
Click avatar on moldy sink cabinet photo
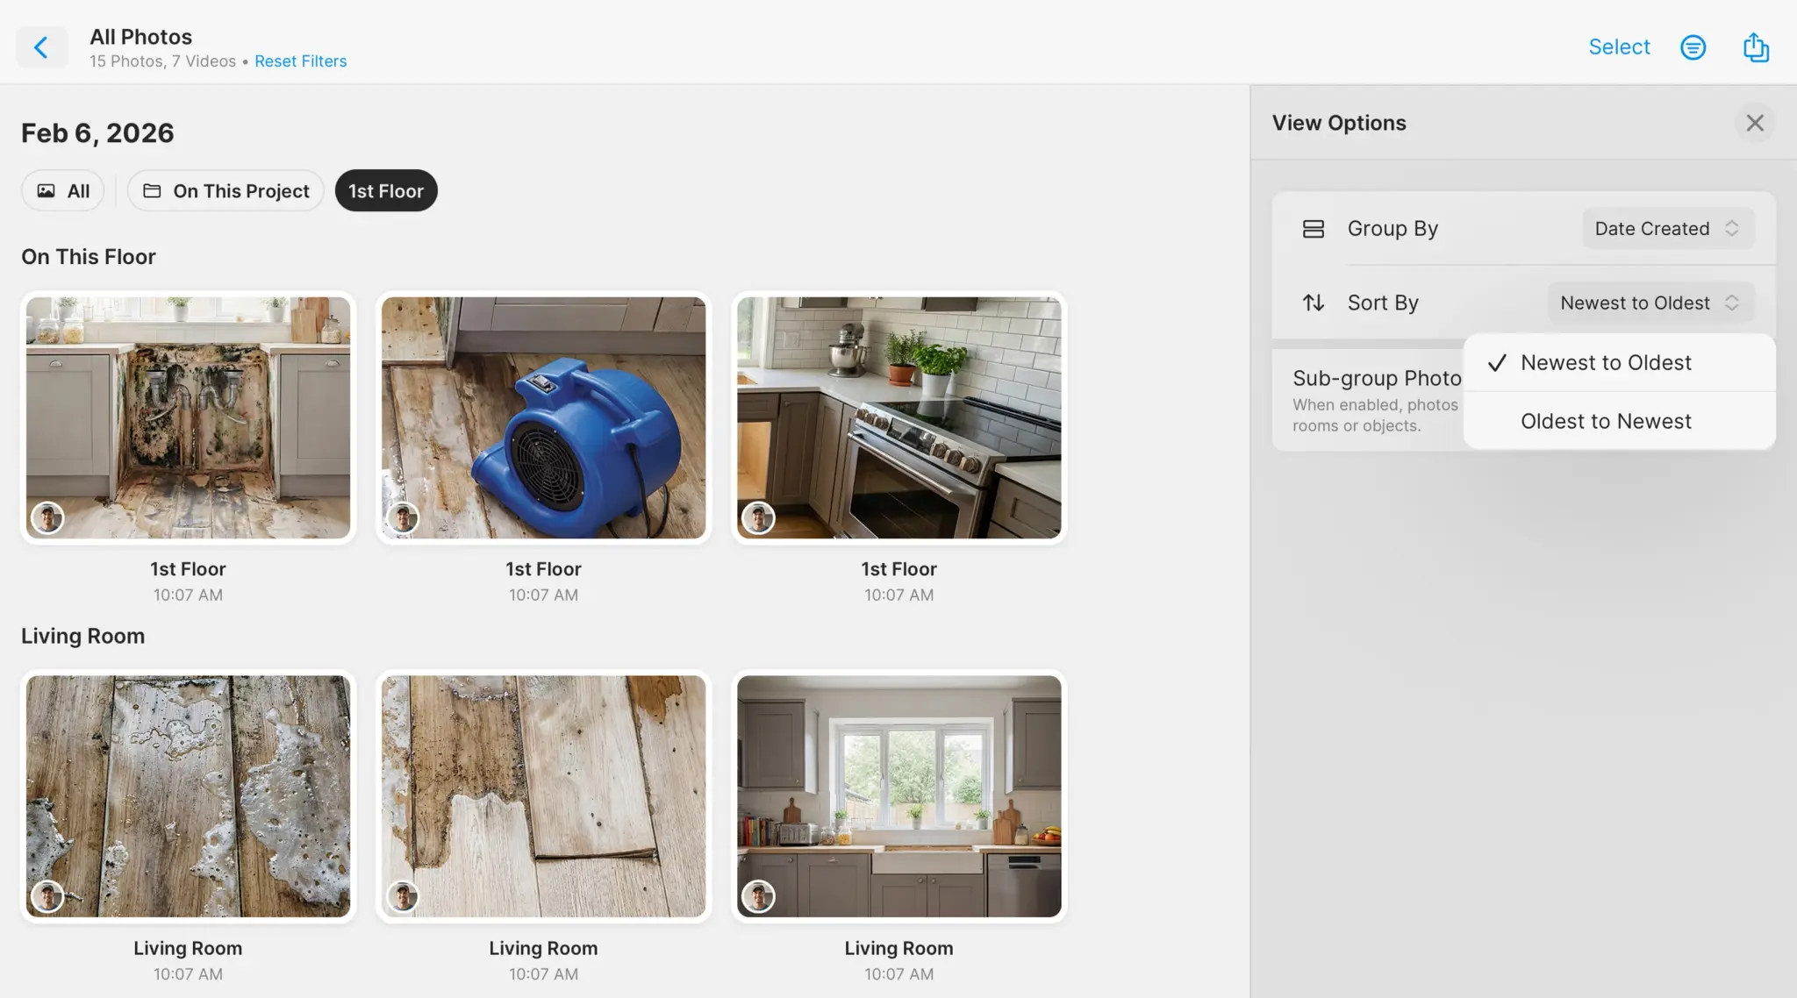tap(47, 518)
